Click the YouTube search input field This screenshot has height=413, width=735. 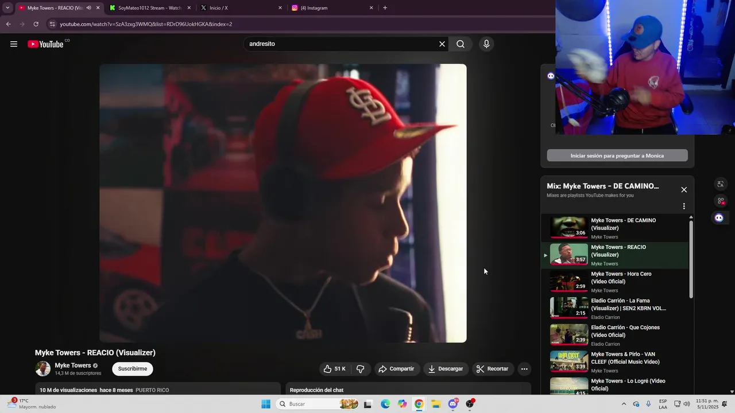coord(342,44)
